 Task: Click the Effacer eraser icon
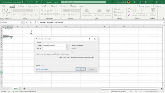point(129,15)
